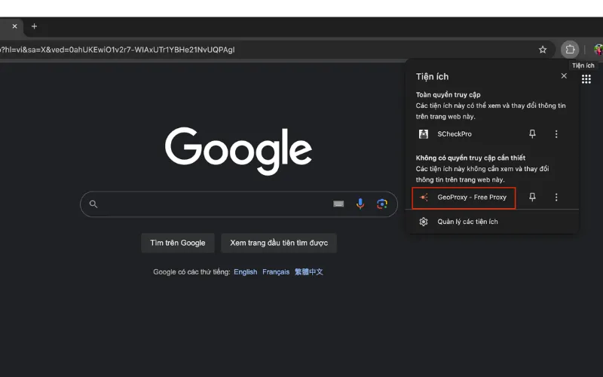
Task: Bookmark this page with the star icon
Action: tap(543, 50)
